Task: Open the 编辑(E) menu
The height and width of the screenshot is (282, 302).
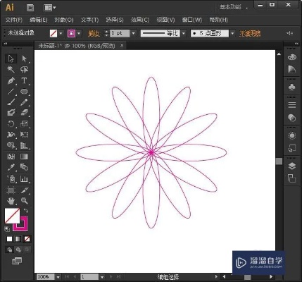Action: point(39,20)
